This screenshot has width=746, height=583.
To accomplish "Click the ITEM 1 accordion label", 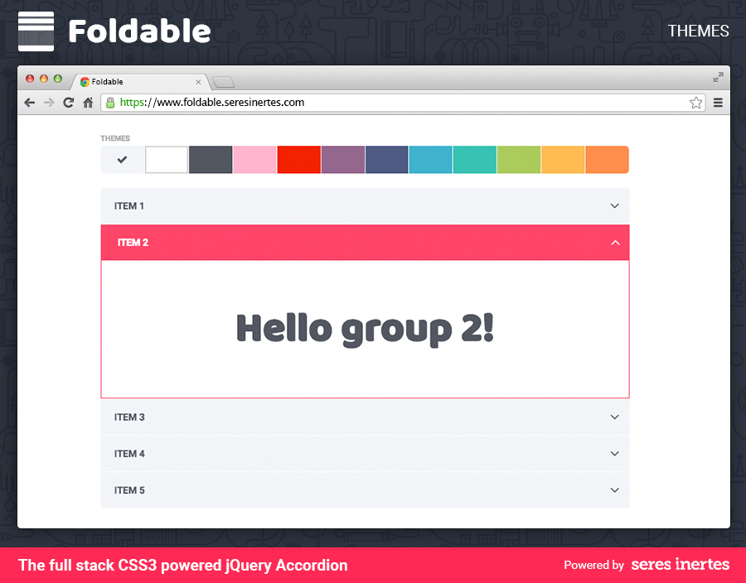I will (x=129, y=206).
